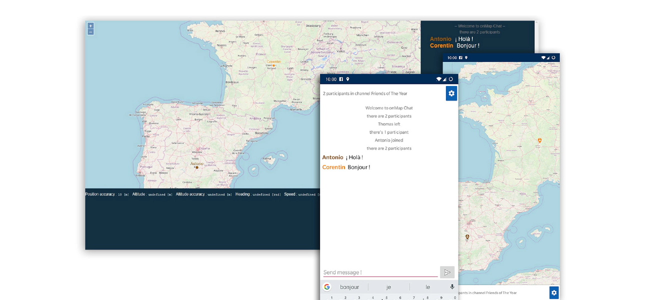Tap the number 1 key on the keyboard
The image size is (650, 300).
pos(331,297)
